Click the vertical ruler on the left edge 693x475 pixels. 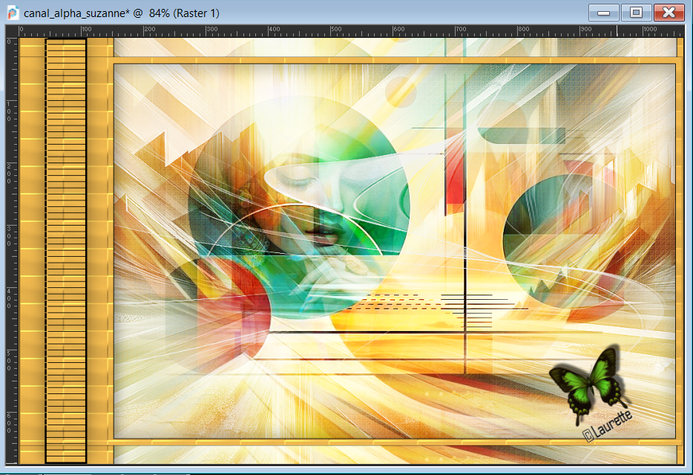pyautogui.click(x=11, y=245)
